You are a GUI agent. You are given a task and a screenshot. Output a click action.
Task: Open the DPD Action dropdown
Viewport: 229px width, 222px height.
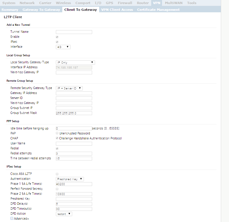coord(64,214)
